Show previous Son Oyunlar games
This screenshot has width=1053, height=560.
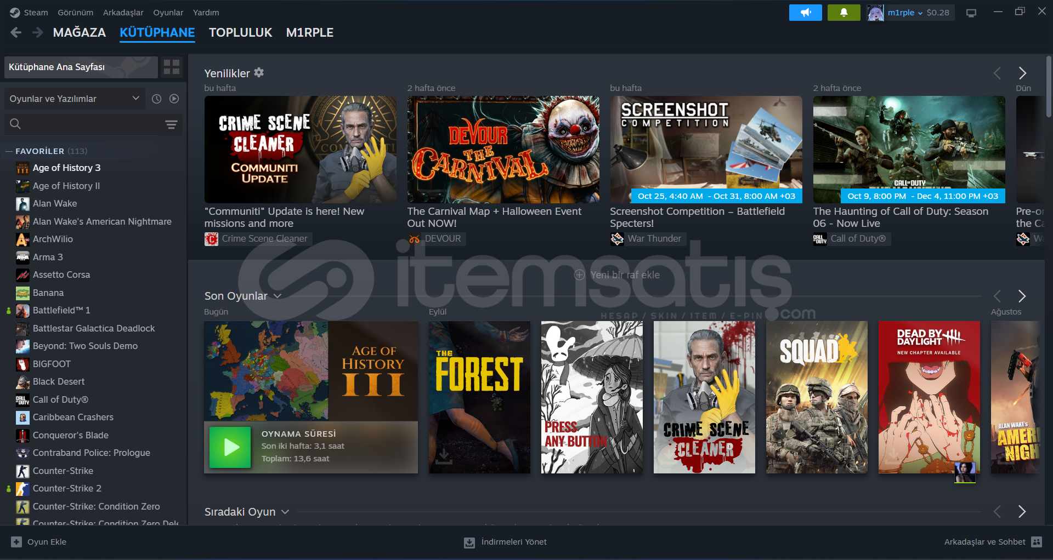point(997,296)
